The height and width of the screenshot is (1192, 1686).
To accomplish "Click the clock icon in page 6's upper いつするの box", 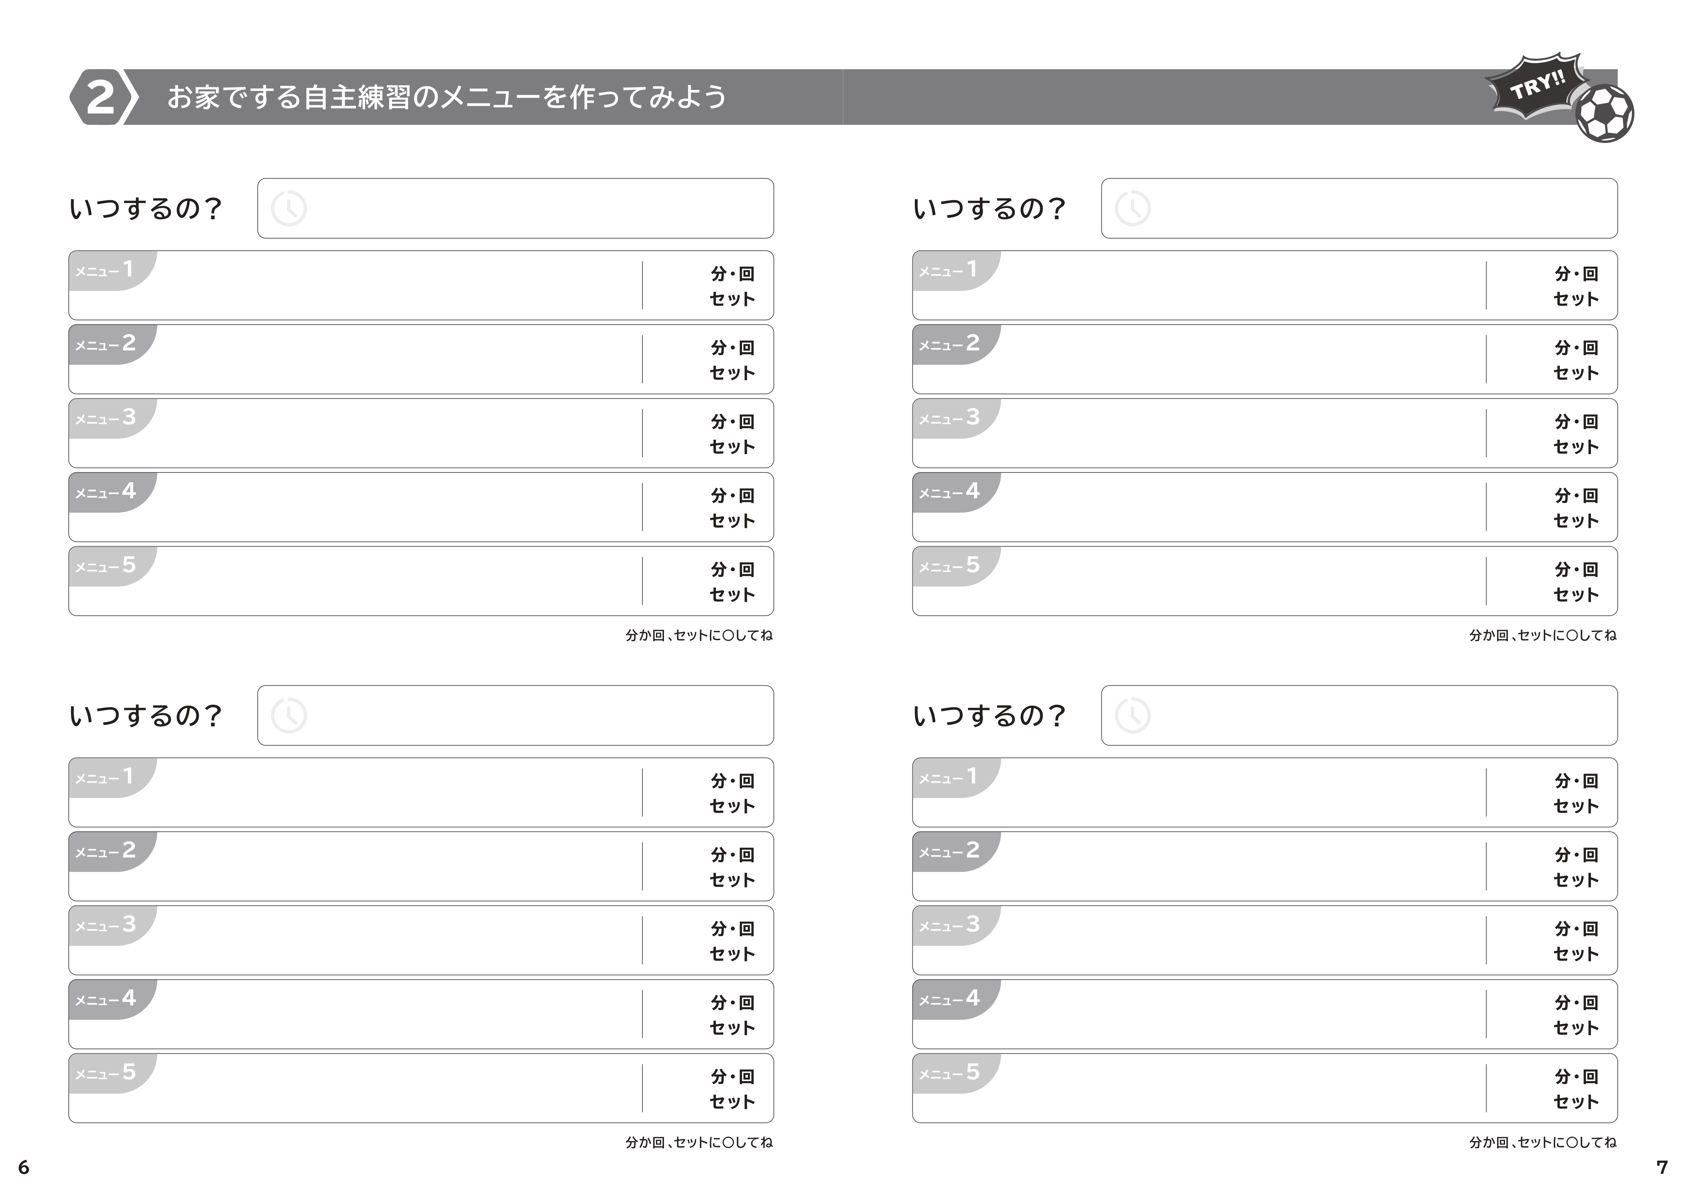I will point(289,209).
